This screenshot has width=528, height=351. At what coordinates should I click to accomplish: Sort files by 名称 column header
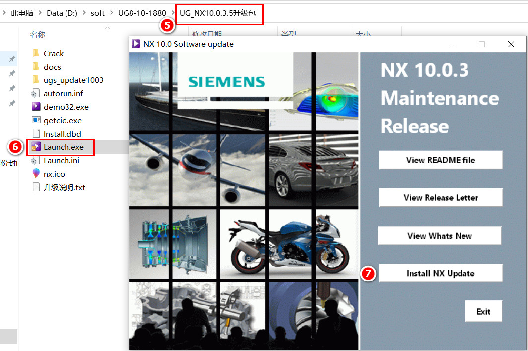[38, 34]
